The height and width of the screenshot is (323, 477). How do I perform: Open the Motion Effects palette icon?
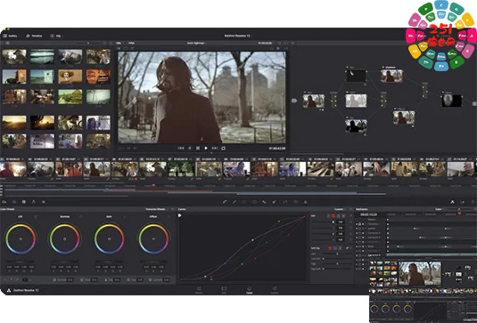coord(43,202)
